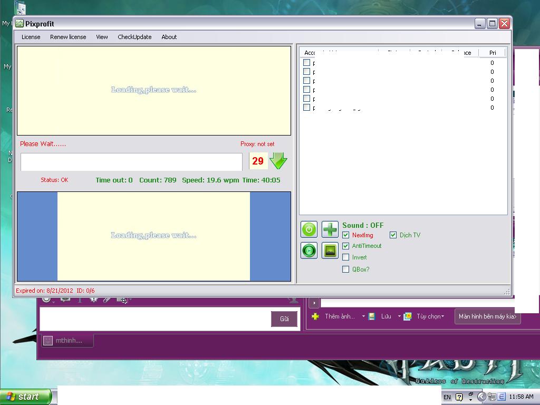Click the network connection tray icon
540x405 pixels.
pyautogui.click(x=492, y=397)
